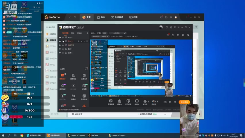Open the 弹幕助手 tool in the toolbox
Screen dimensions: 245x138
tap(62, 76)
